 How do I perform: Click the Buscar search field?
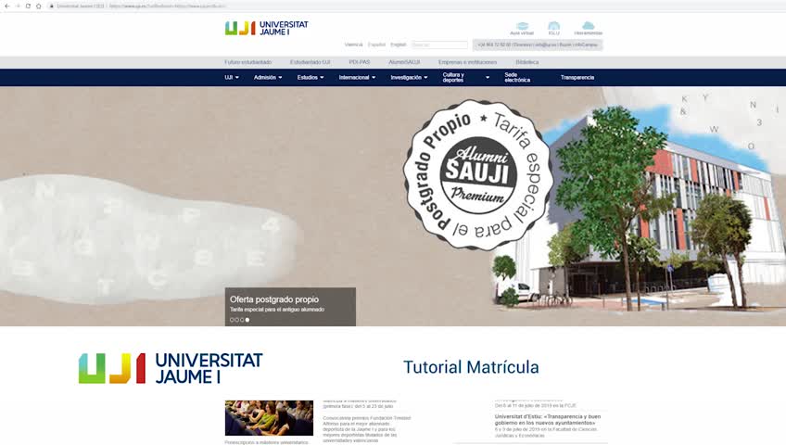click(x=439, y=44)
